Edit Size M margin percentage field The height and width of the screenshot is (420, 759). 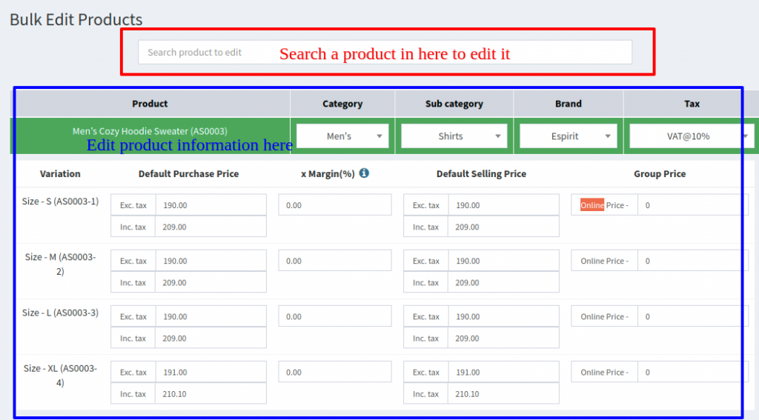click(334, 261)
